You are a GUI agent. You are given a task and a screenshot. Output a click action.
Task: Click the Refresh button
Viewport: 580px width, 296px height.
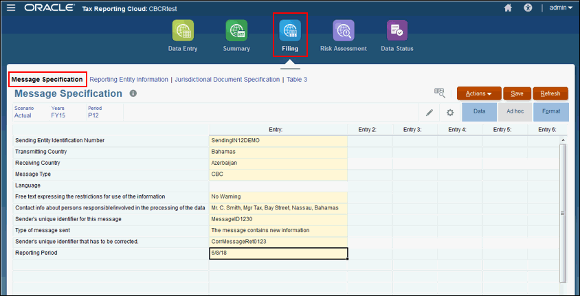(x=550, y=93)
